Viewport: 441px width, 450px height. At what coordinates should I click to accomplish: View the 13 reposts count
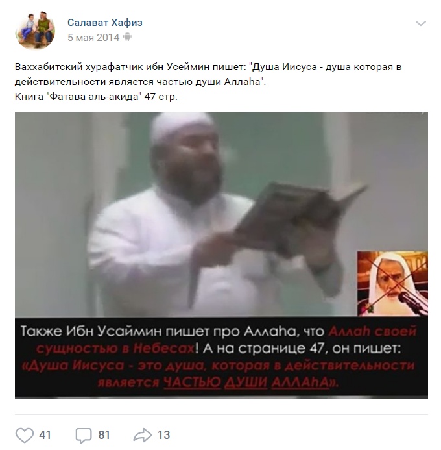pos(163,435)
